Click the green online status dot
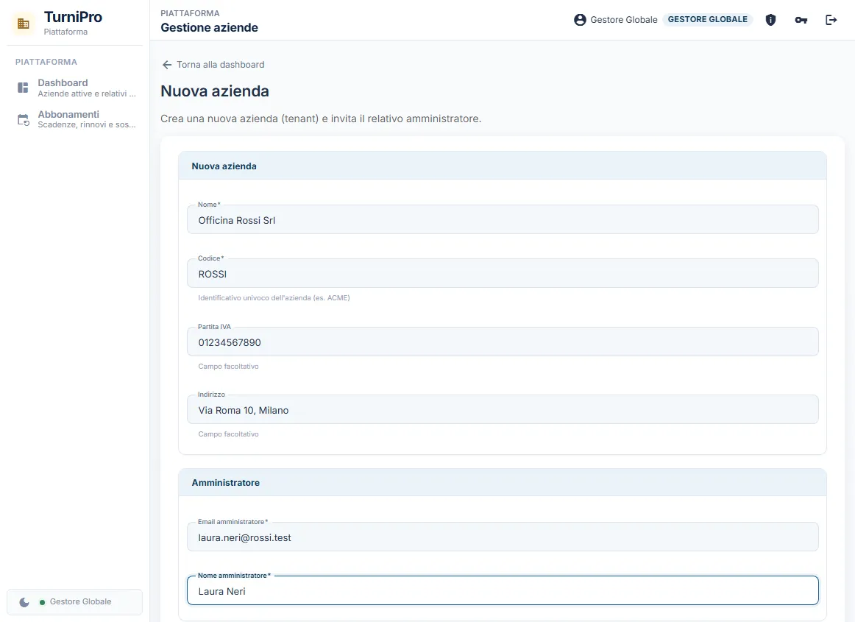 (42, 602)
